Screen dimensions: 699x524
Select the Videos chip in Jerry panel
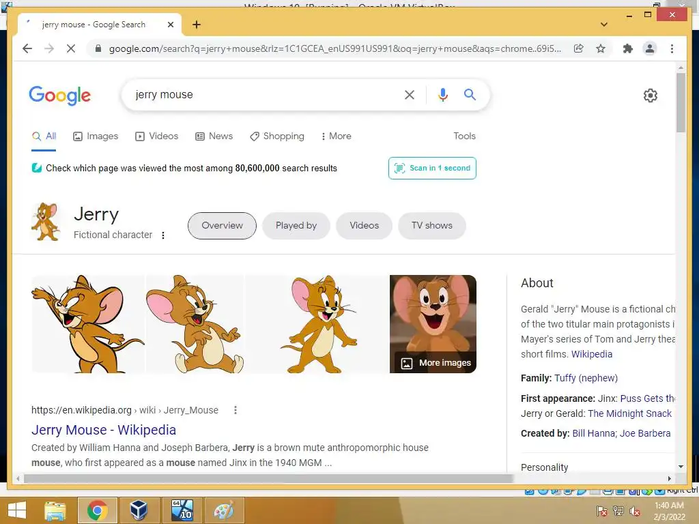[365, 225]
